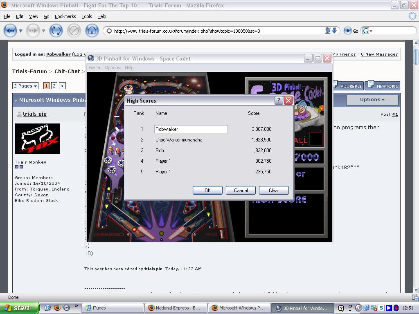Open the Robwalker logged-in profile link
The width and height of the screenshot is (419, 314).
[59, 54]
